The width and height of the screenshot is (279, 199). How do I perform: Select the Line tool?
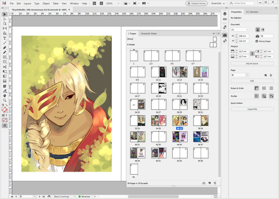click(5, 43)
